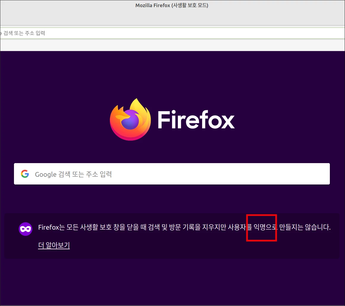Click the title bar "Mozilla Firefox (사생활 보호 모드)"
Viewport: 345px width, 306px height.
pyautogui.click(x=172, y=5)
